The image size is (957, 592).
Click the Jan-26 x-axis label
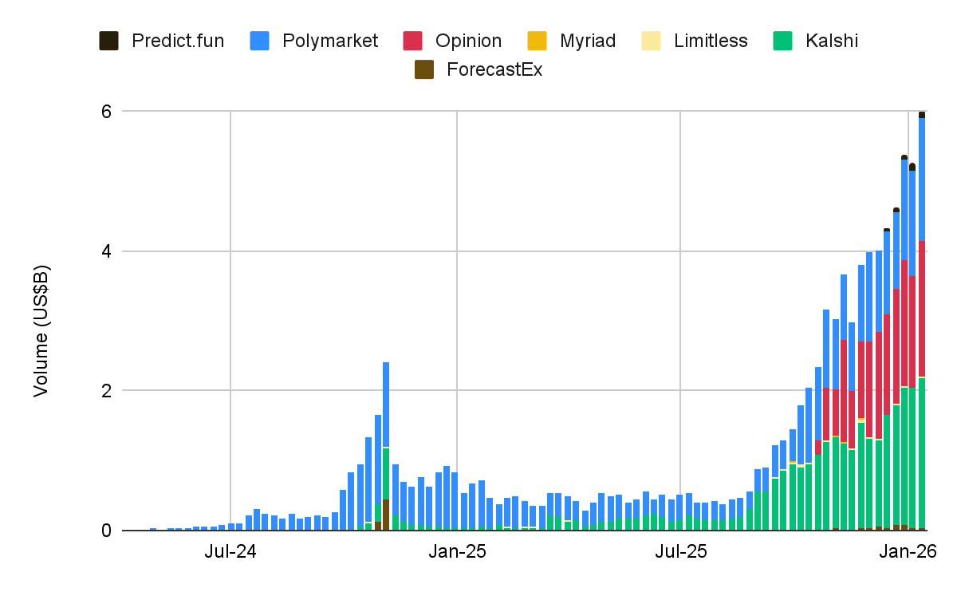pos(908,551)
